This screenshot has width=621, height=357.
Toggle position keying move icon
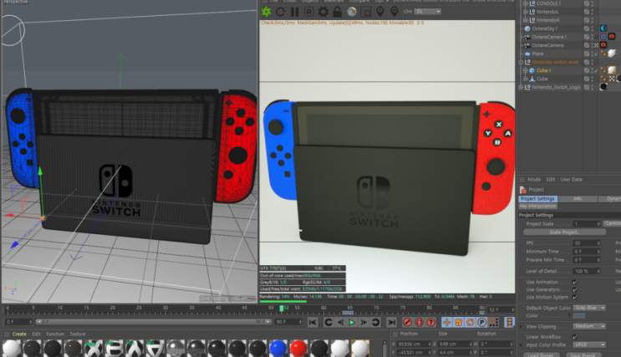pyautogui.click(x=447, y=322)
